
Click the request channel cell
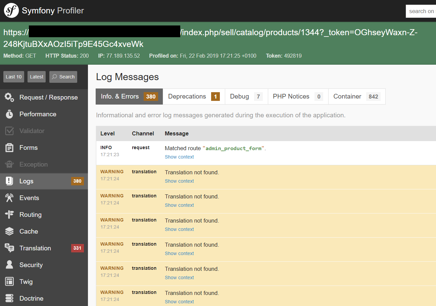141,147
